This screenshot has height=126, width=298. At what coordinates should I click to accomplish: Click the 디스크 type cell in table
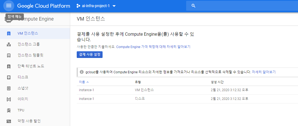click(140, 99)
